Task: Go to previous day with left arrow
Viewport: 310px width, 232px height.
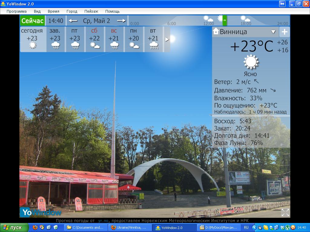Action: pyautogui.click(x=73, y=21)
